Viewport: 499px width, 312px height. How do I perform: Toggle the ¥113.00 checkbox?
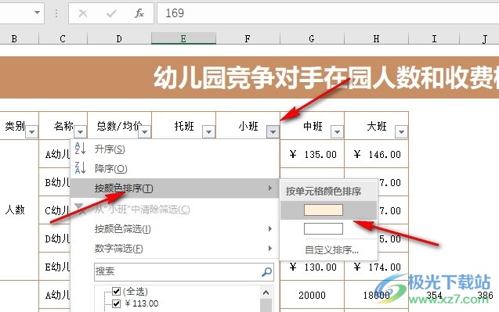coord(117,303)
